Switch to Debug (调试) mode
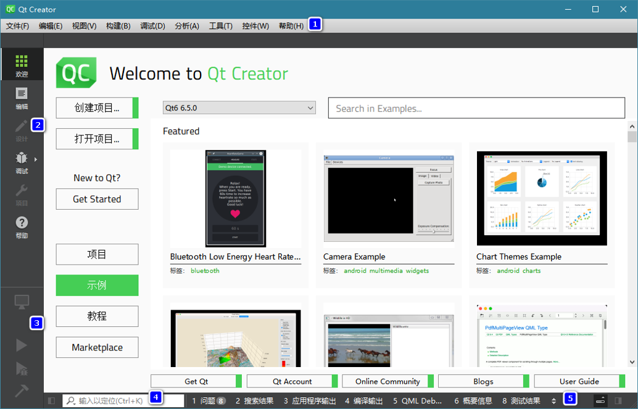 pos(22,162)
